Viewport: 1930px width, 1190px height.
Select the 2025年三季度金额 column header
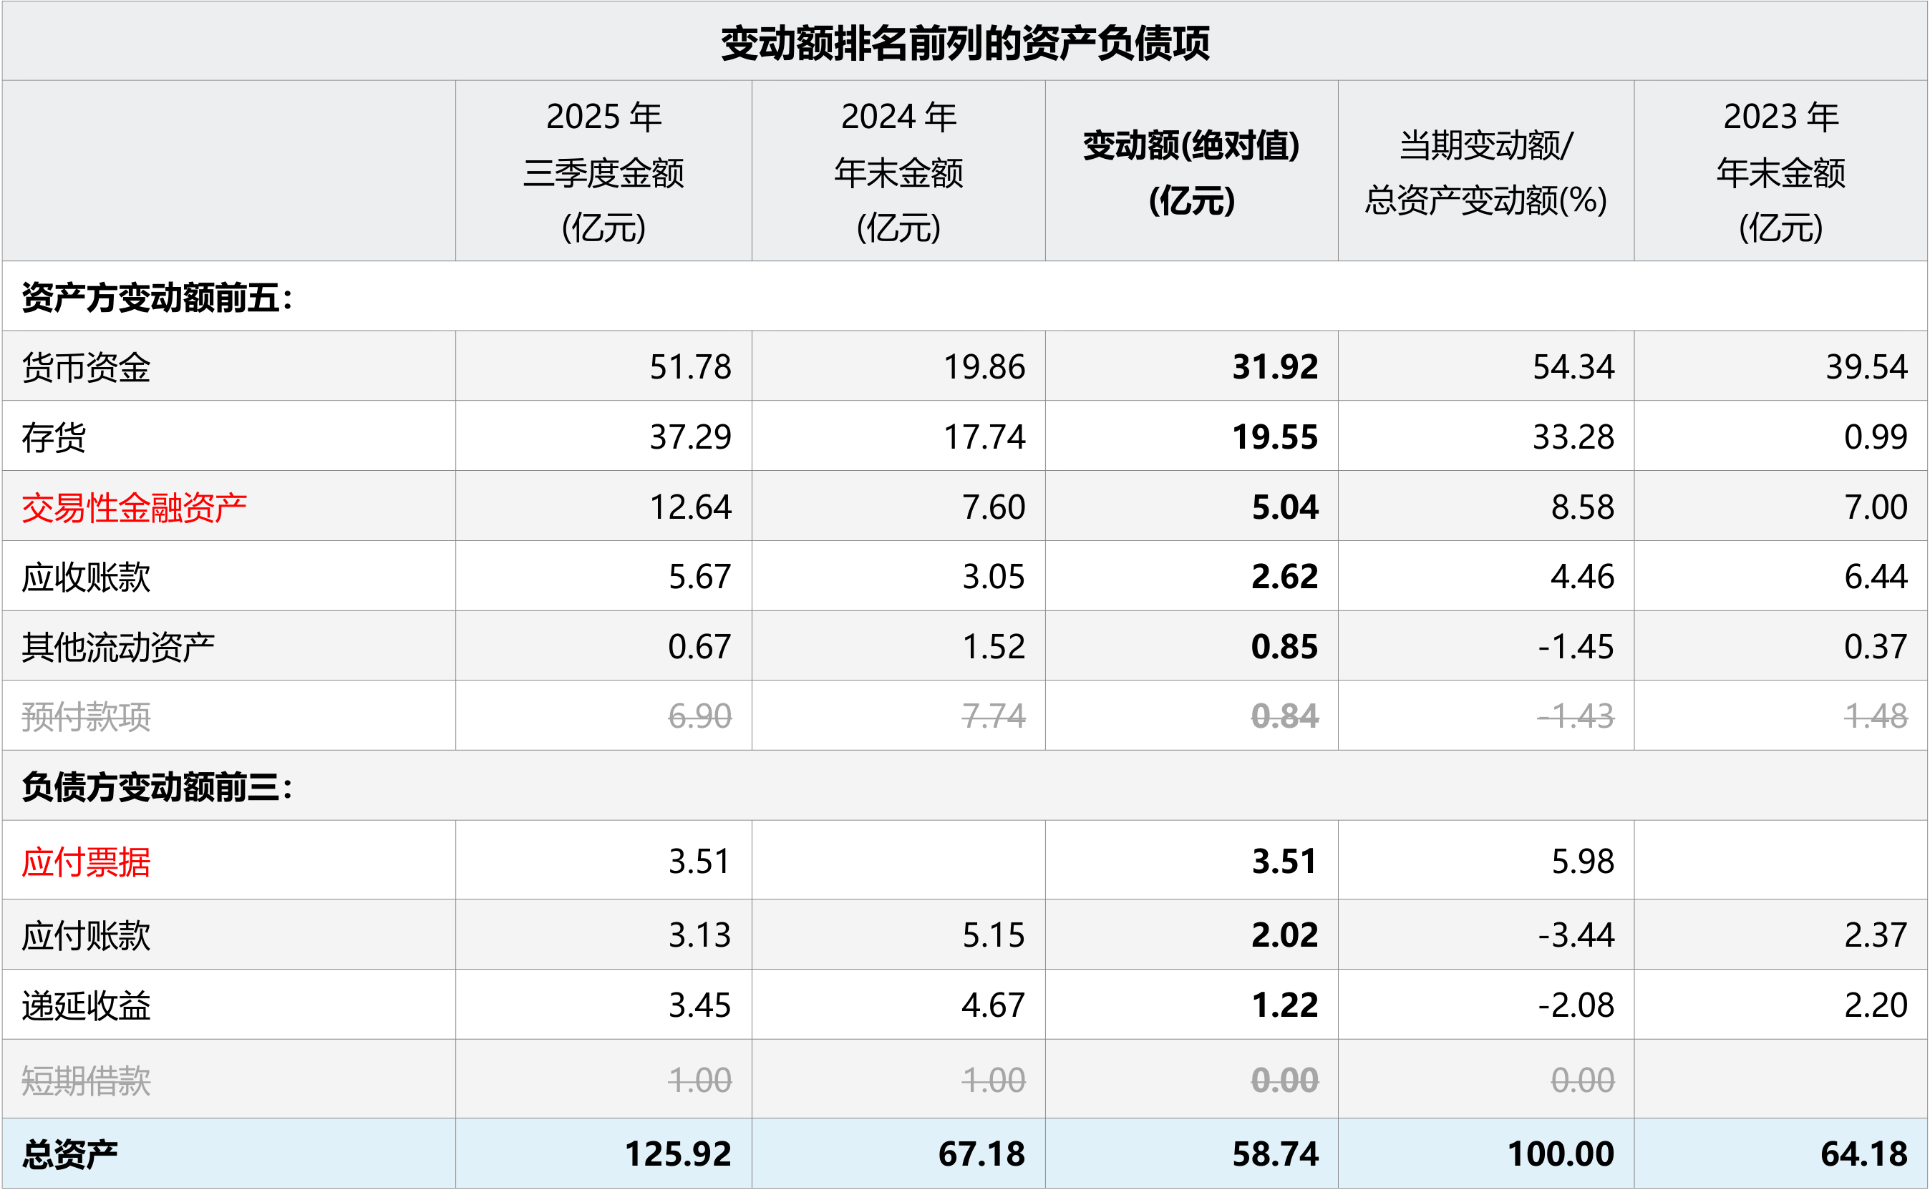point(603,172)
